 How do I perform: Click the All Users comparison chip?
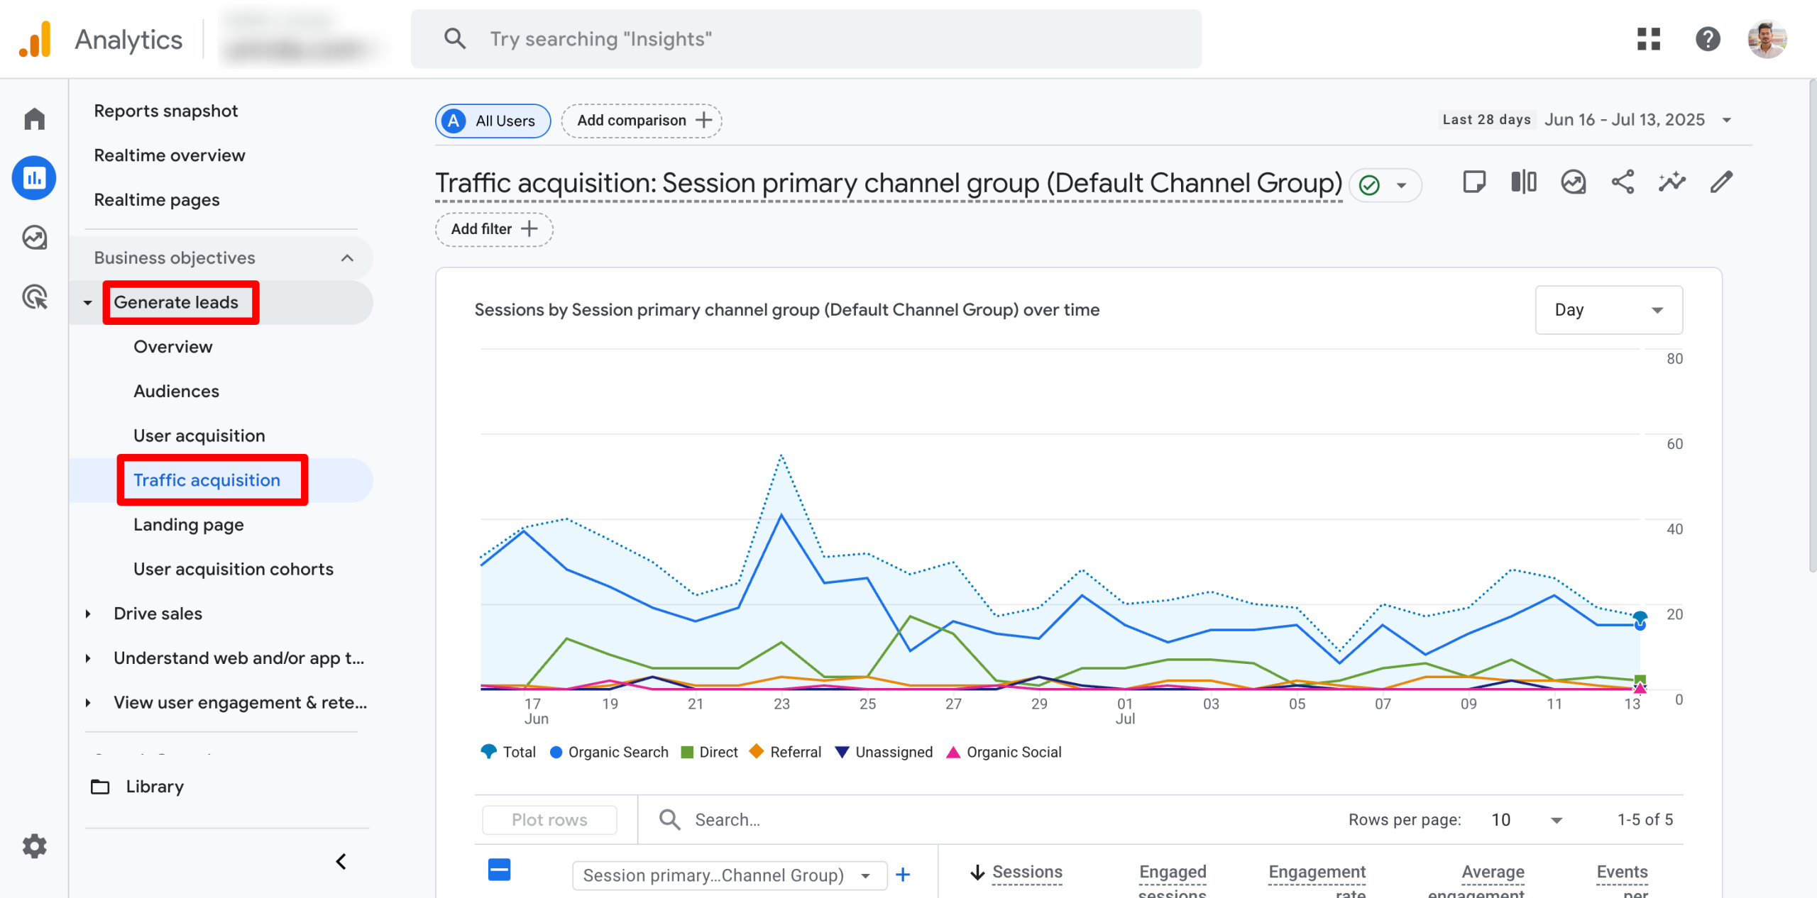[x=493, y=121]
